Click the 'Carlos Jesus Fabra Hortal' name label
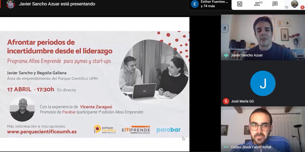This screenshot has height=152, width=305. pyautogui.click(x=251, y=147)
